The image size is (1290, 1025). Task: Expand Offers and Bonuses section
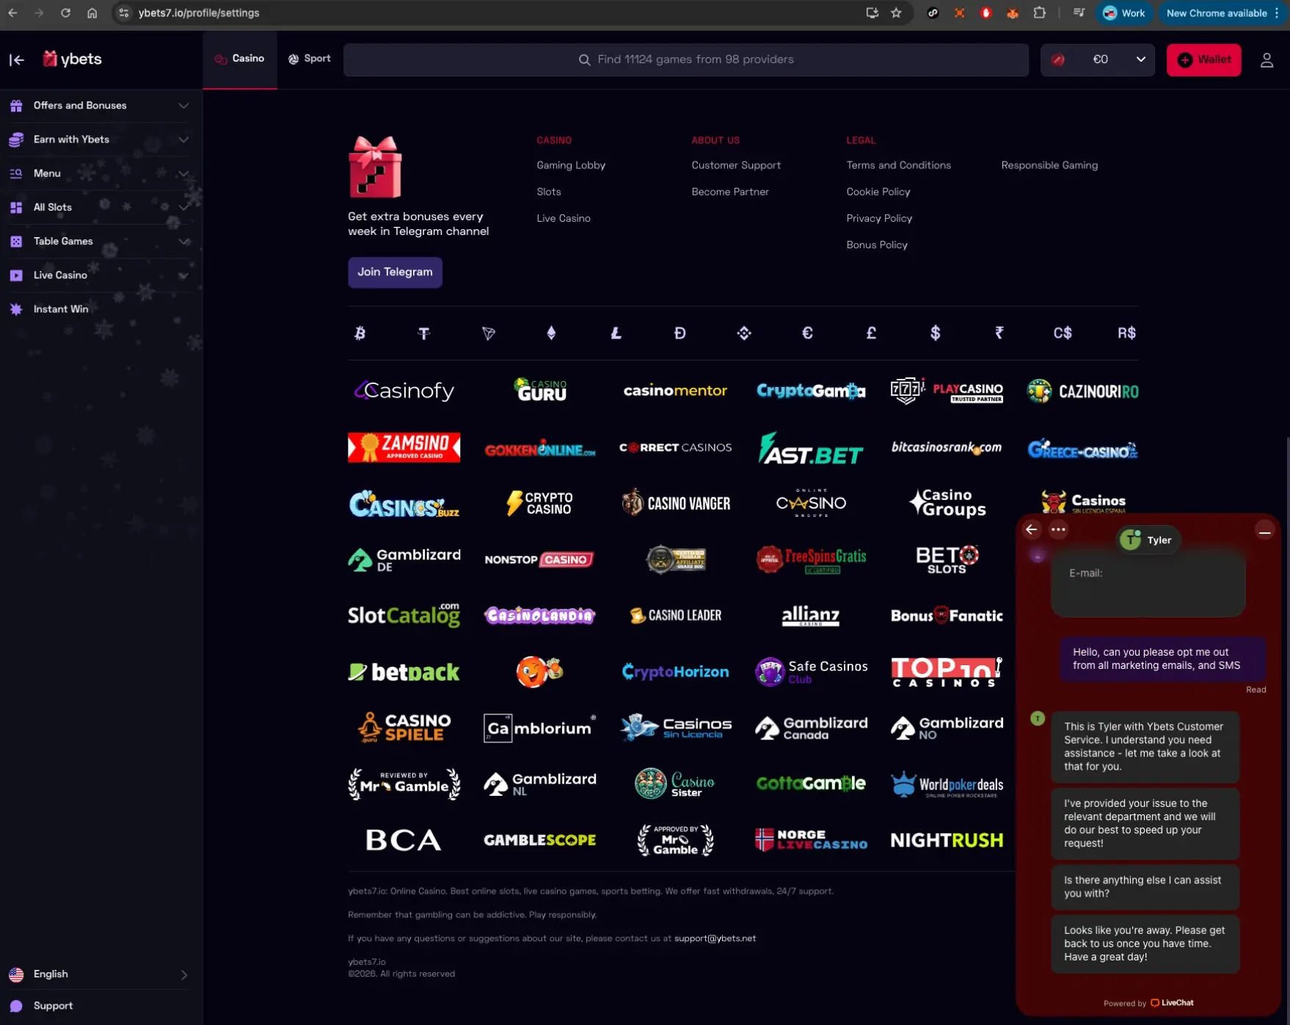tap(100, 106)
